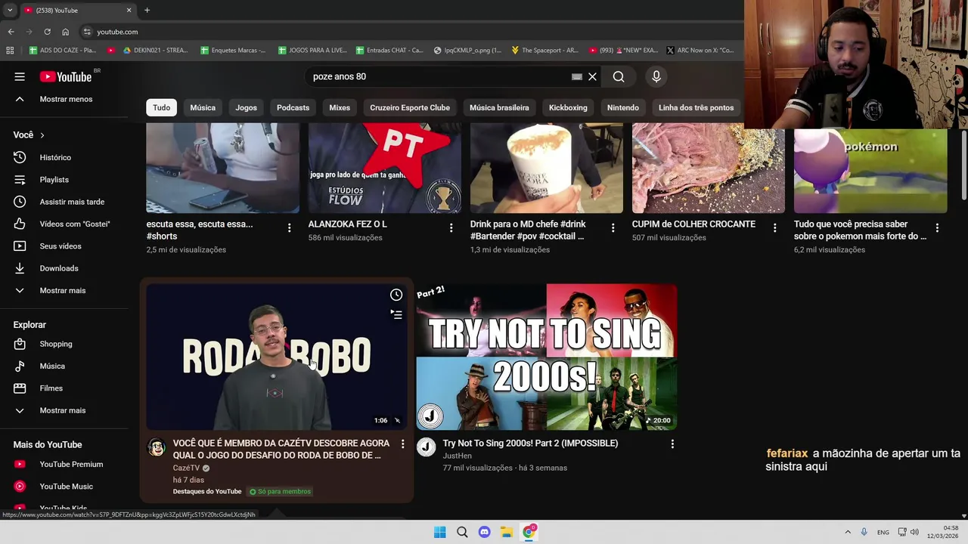Open Windows taskbar search
This screenshot has width=968, height=544.
click(462, 532)
